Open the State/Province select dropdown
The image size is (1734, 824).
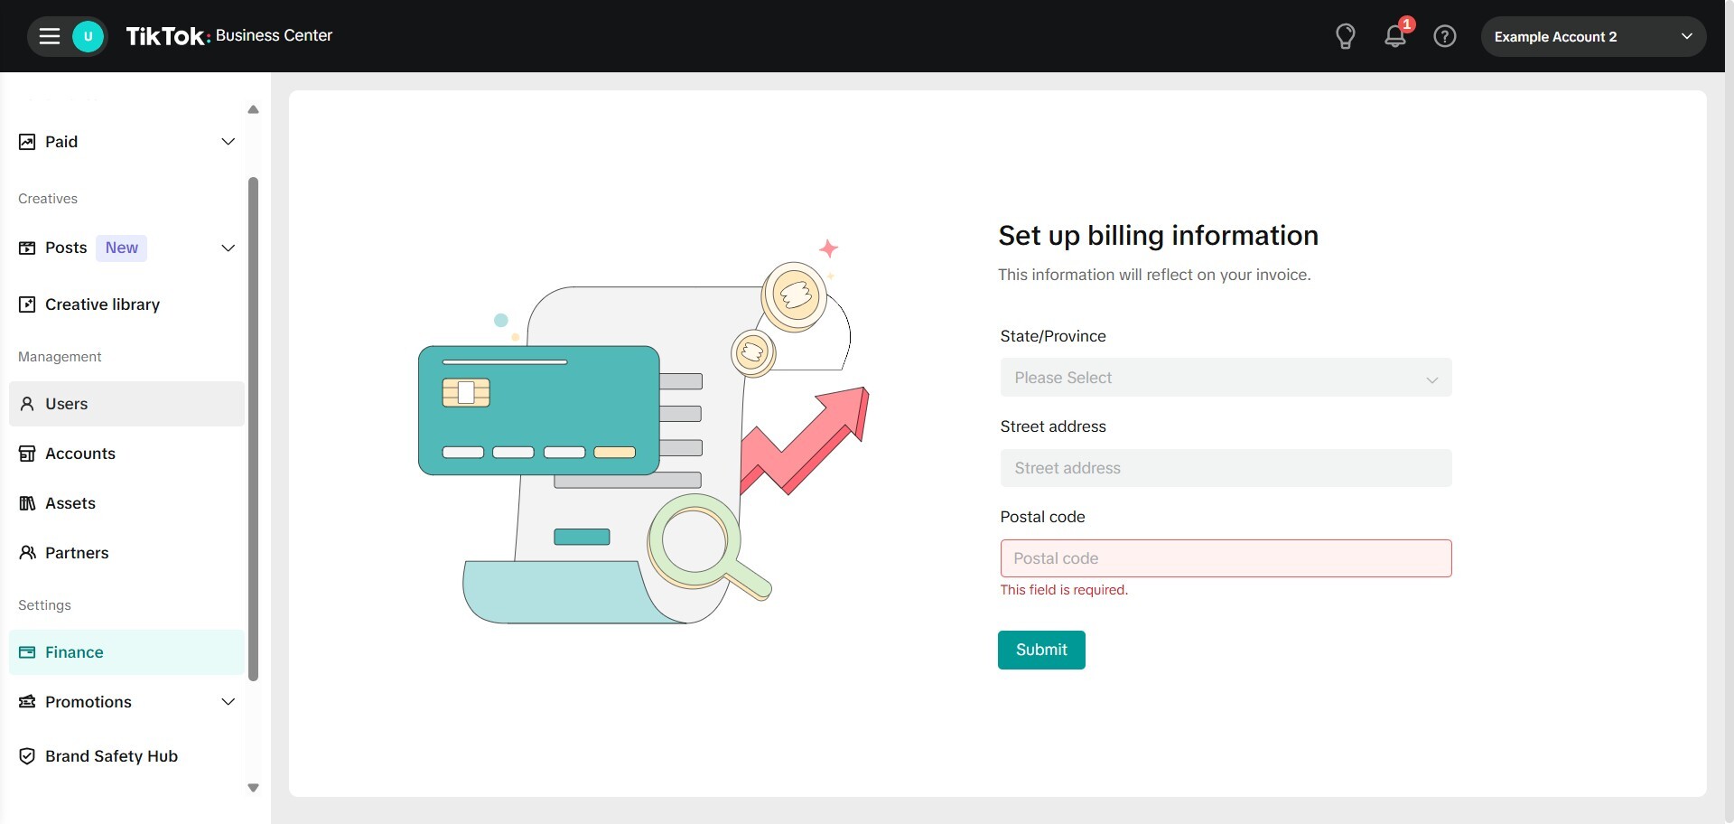tap(1225, 378)
